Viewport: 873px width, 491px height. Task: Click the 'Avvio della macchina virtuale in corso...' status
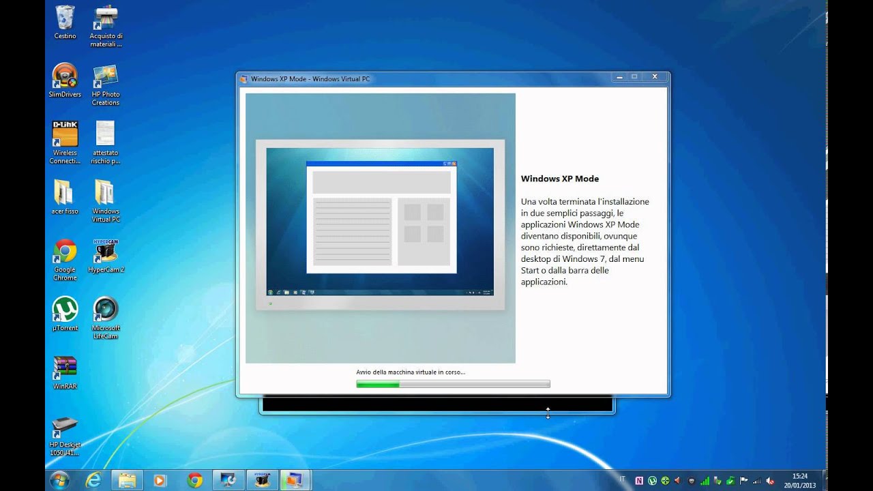coord(411,372)
